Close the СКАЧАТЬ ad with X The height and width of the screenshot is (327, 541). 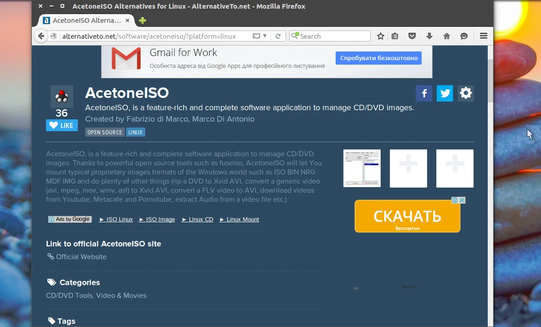tap(462, 200)
